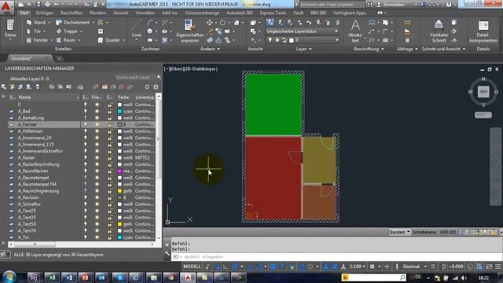Expand the Beschriftung panel flyout

click(x=369, y=49)
